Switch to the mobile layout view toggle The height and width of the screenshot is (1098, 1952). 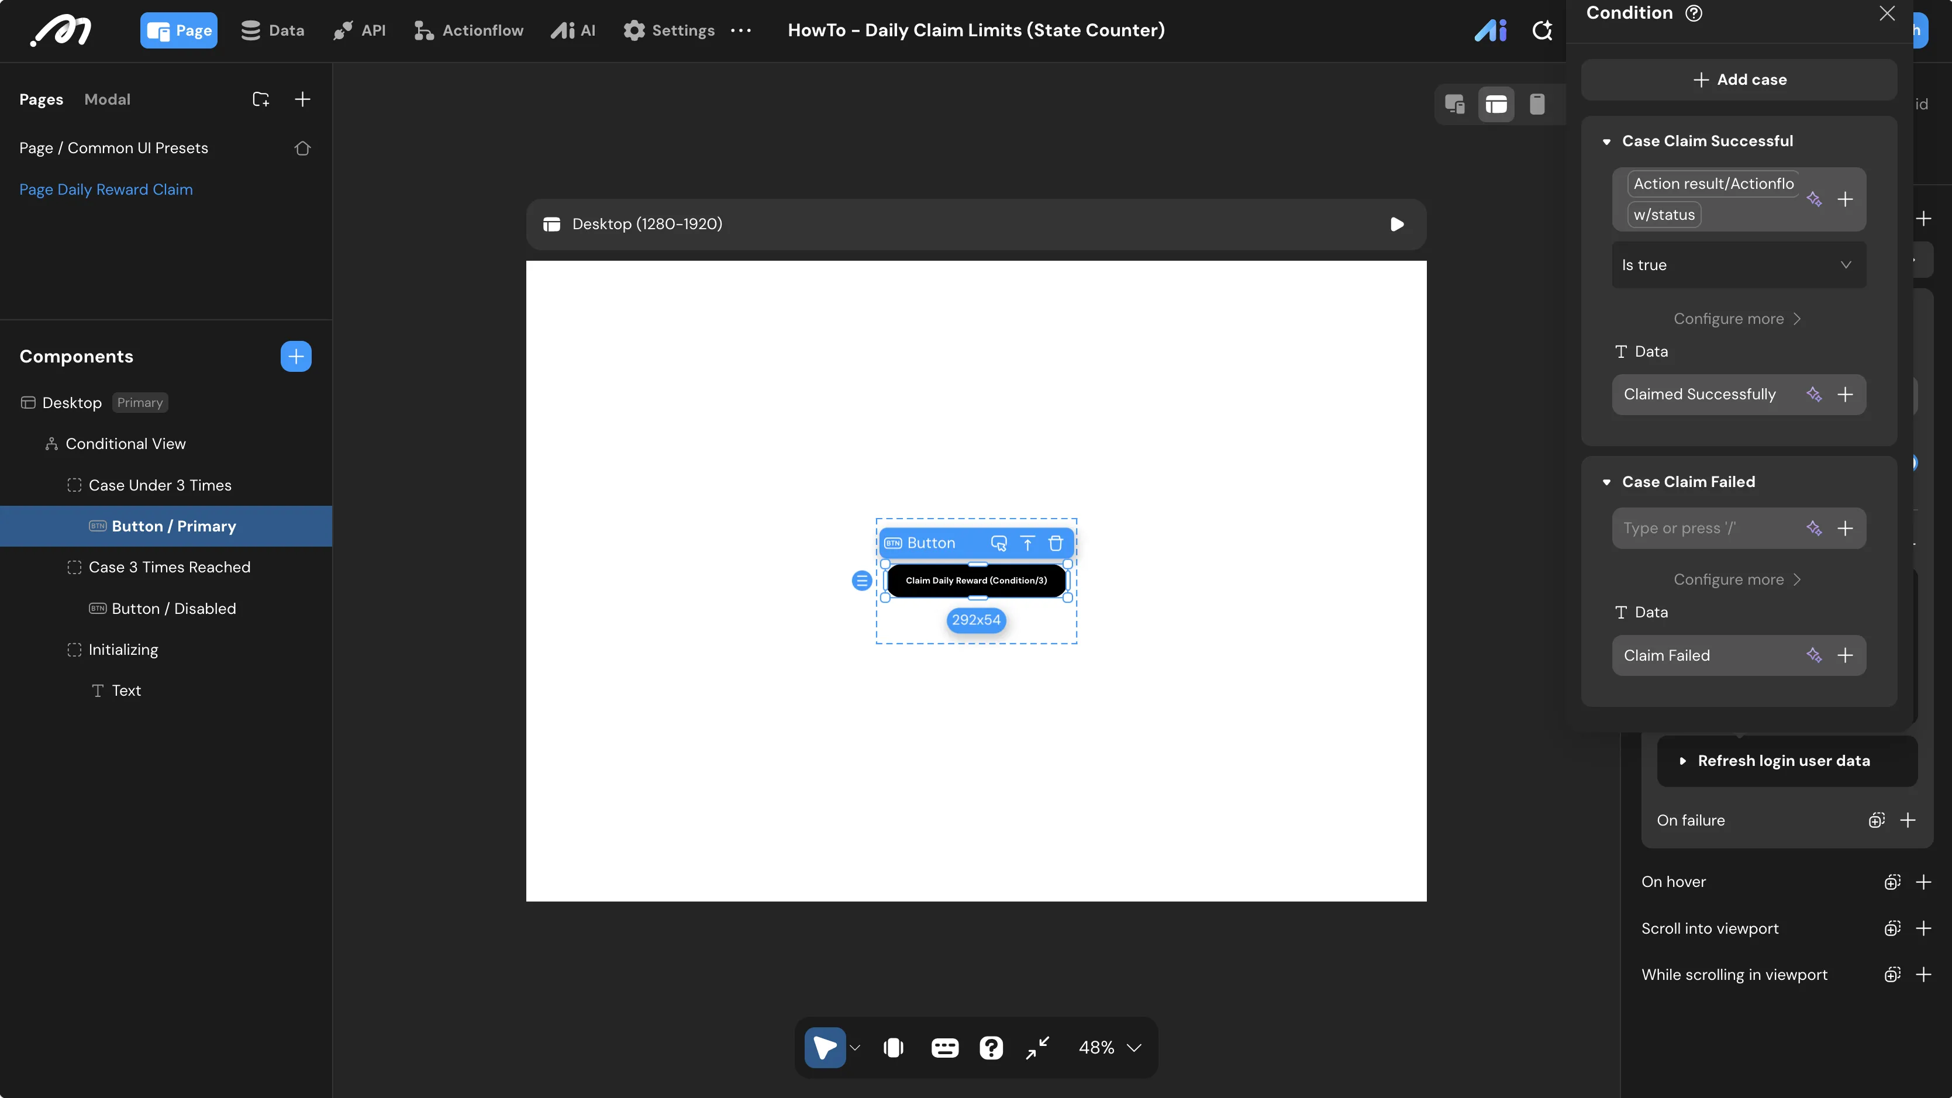(1537, 104)
